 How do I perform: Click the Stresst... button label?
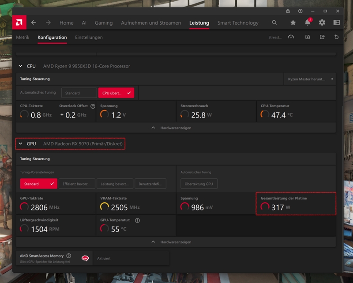pyautogui.click(x=275, y=38)
